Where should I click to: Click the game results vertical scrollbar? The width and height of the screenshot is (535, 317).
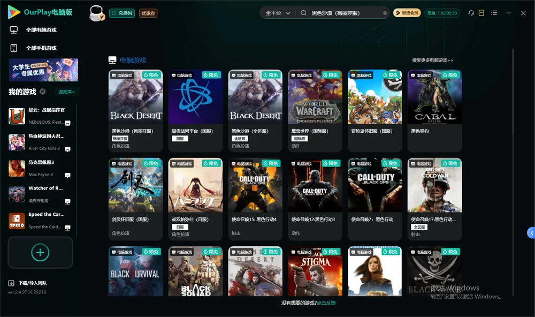click(513, 172)
